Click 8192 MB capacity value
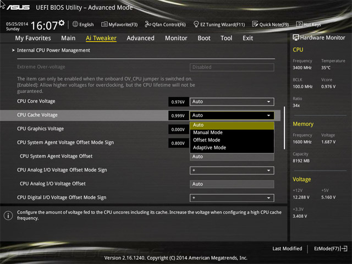Viewport: 352px width, 264px height. (301, 161)
